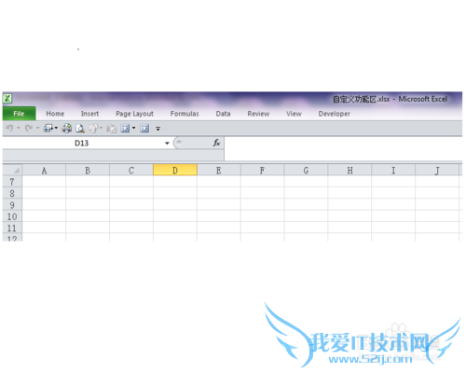Open the Undo history dropdown arrow

coord(19,128)
